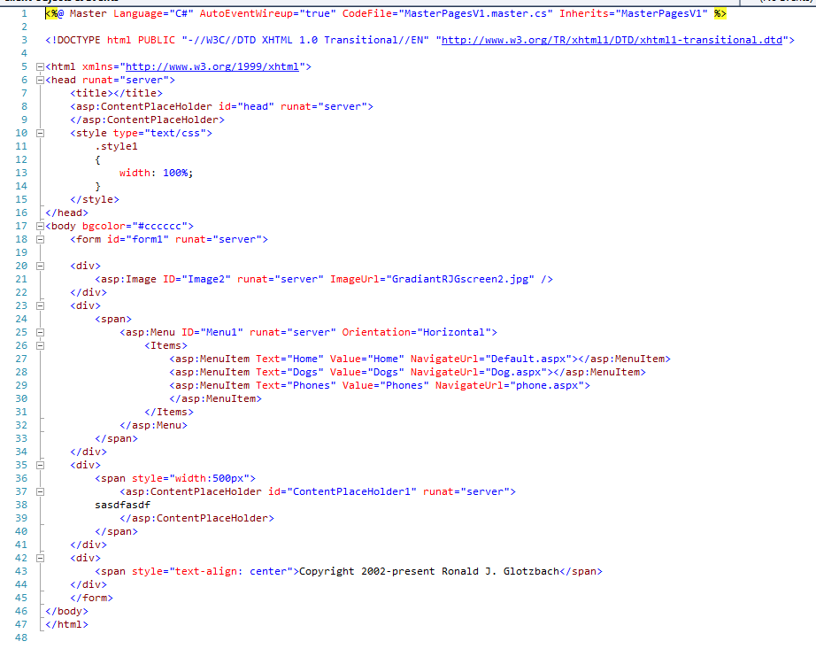Viewport: 816px width, 649px height.
Task: Click the closing </style> tag
Action: pyautogui.click(x=95, y=199)
